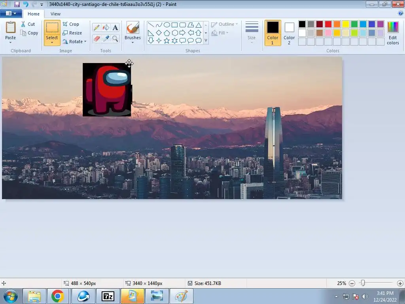The width and height of the screenshot is (405, 304).
Task: Open Edit colors dialog
Action: coord(393,33)
